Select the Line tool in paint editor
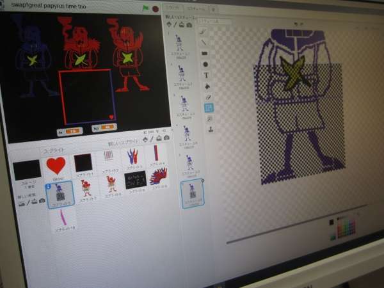This screenshot has height=288, width=384. pyautogui.click(x=204, y=42)
